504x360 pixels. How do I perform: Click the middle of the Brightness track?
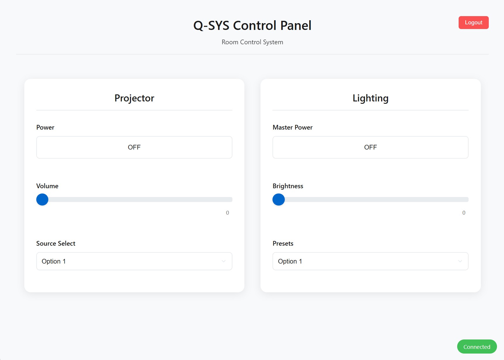(371, 200)
